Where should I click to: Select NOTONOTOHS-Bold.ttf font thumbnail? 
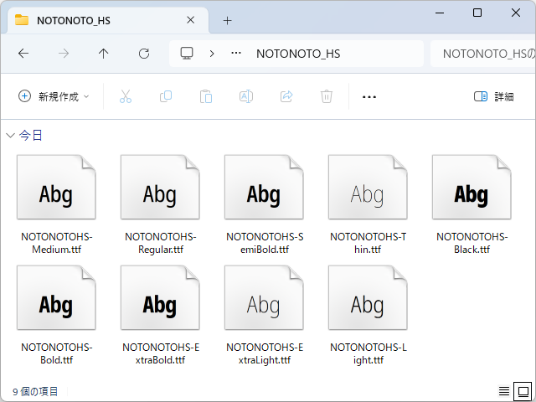pos(56,298)
